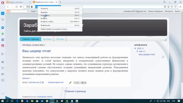Click Выйти to sign out

click(178, 11)
